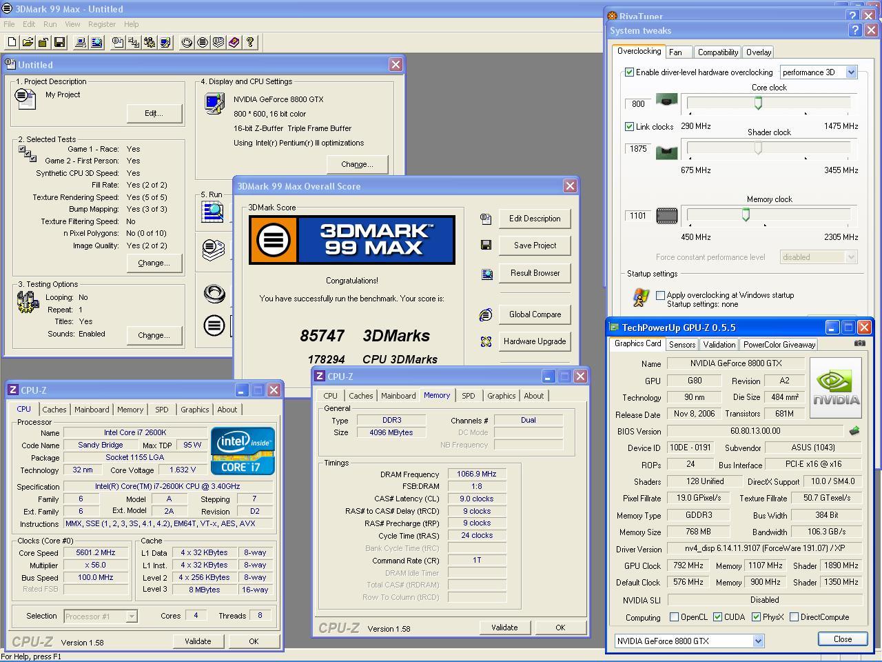Image resolution: width=882 pixels, height=662 pixels.
Task: Click the Save Project floppy icon
Action: click(486, 245)
